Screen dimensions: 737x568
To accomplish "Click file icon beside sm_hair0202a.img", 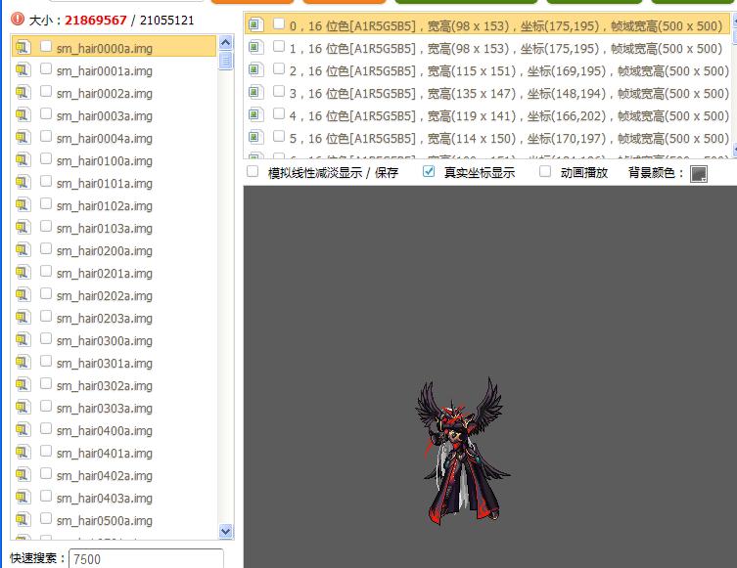I will [x=23, y=294].
